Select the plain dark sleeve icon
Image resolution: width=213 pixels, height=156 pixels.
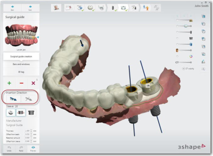(x=31, y=113)
